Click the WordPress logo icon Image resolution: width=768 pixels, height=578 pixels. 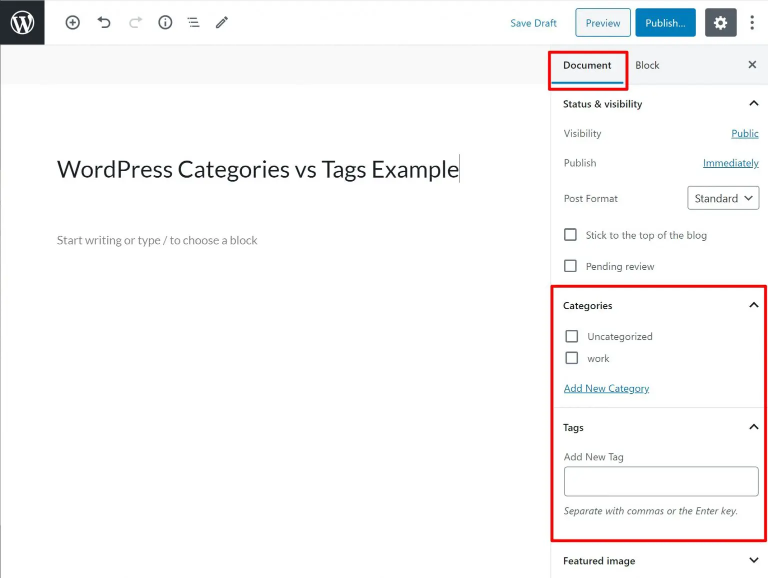tap(22, 23)
